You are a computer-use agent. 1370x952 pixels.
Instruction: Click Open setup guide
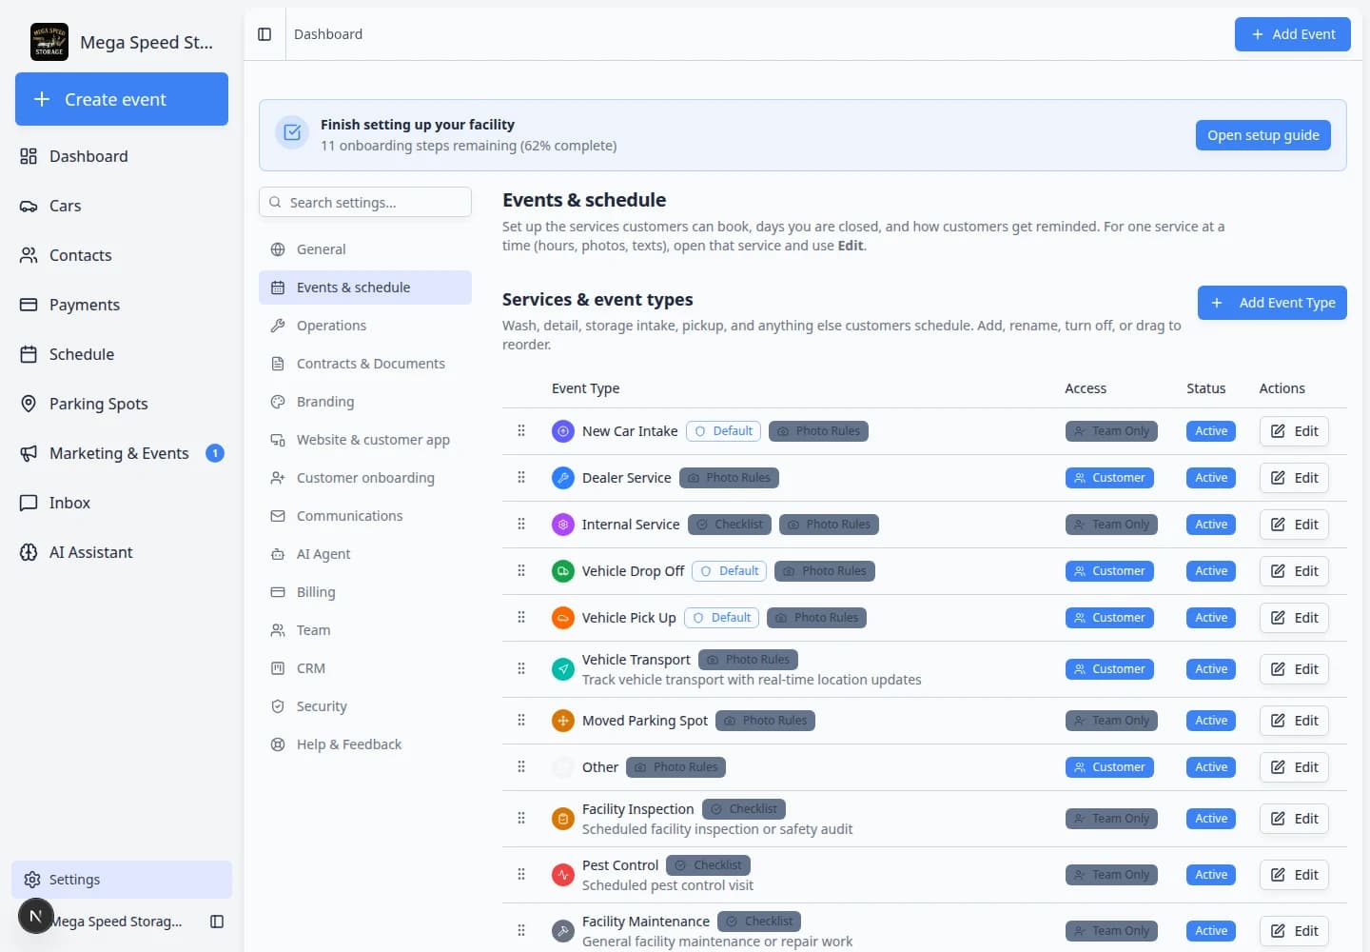tap(1263, 135)
